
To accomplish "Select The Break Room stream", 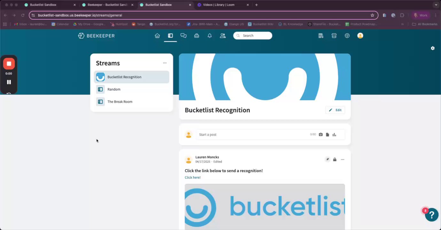I will click(x=132, y=102).
